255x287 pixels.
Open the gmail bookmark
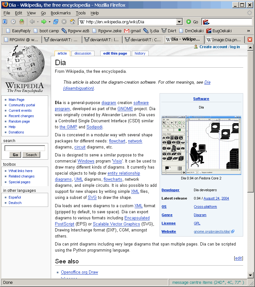[132, 31]
